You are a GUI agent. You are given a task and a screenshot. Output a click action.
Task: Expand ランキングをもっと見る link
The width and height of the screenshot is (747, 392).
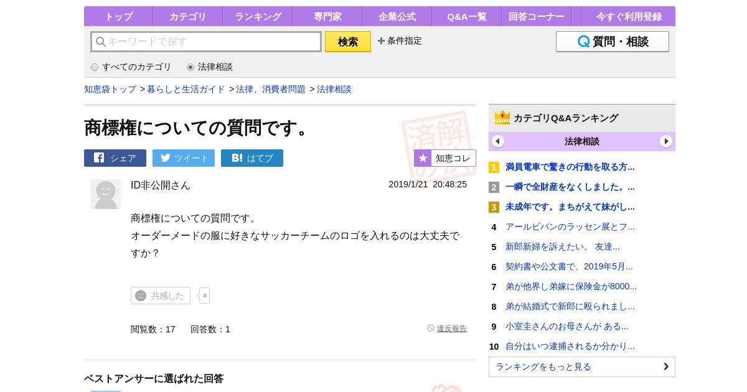click(x=581, y=366)
